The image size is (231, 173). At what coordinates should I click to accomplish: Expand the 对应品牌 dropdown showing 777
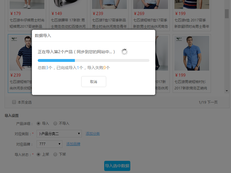coord(49,144)
